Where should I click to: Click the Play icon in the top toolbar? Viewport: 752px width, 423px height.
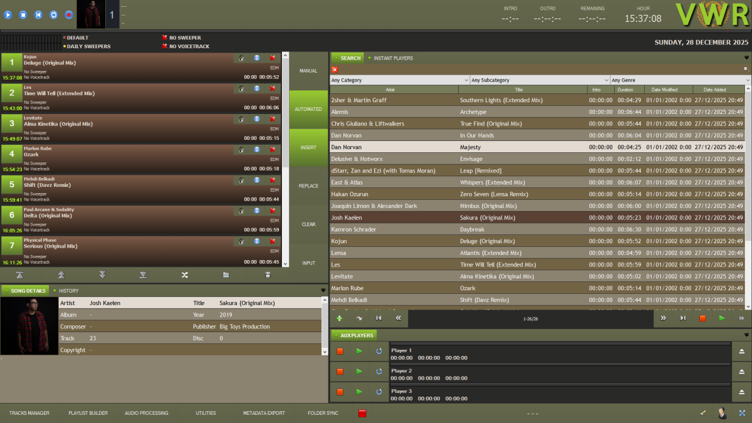click(x=8, y=14)
